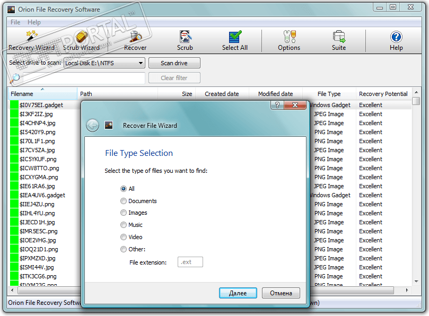
Task: Select file $ICXYGMA.png
Action: (39, 177)
